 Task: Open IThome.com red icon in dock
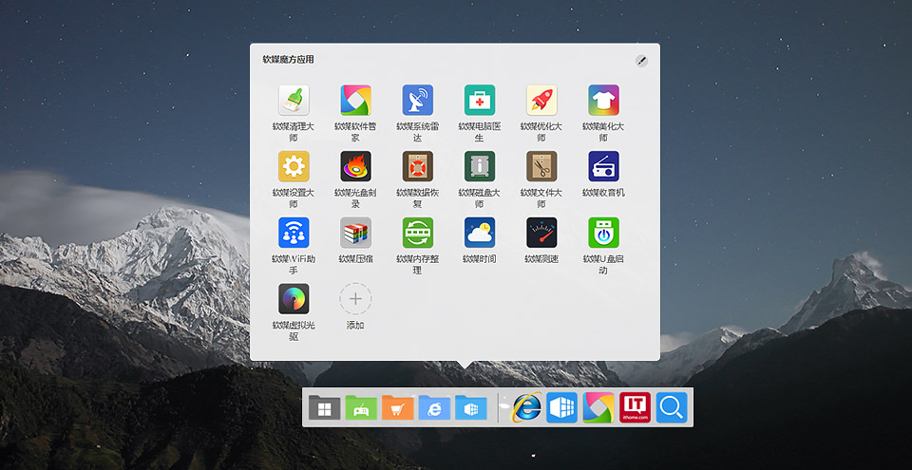(x=636, y=407)
